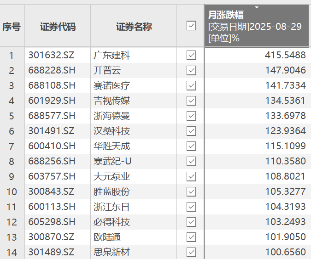Select row number 10

click(12, 191)
